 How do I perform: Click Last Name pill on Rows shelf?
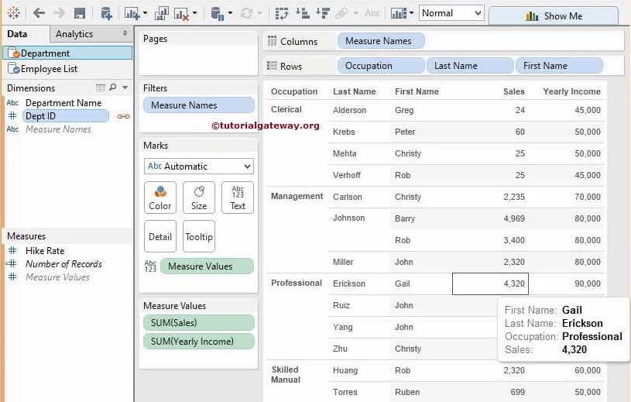pos(470,66)
